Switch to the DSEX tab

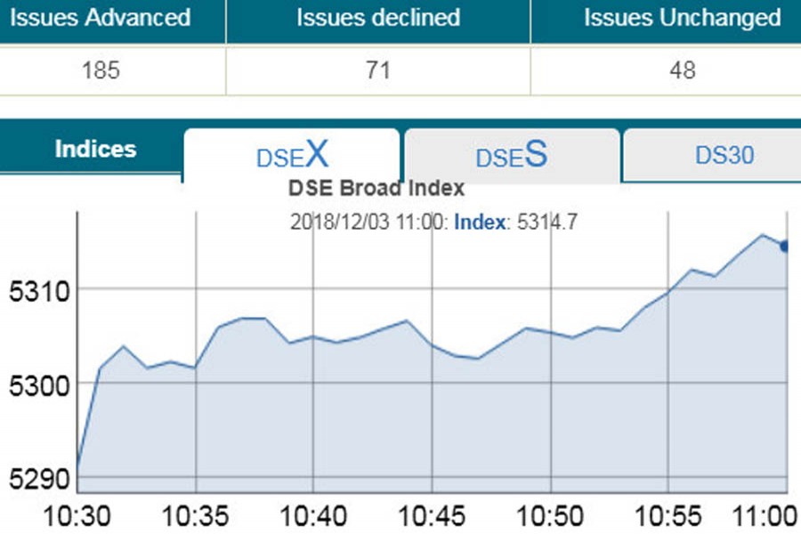point(291,157)
